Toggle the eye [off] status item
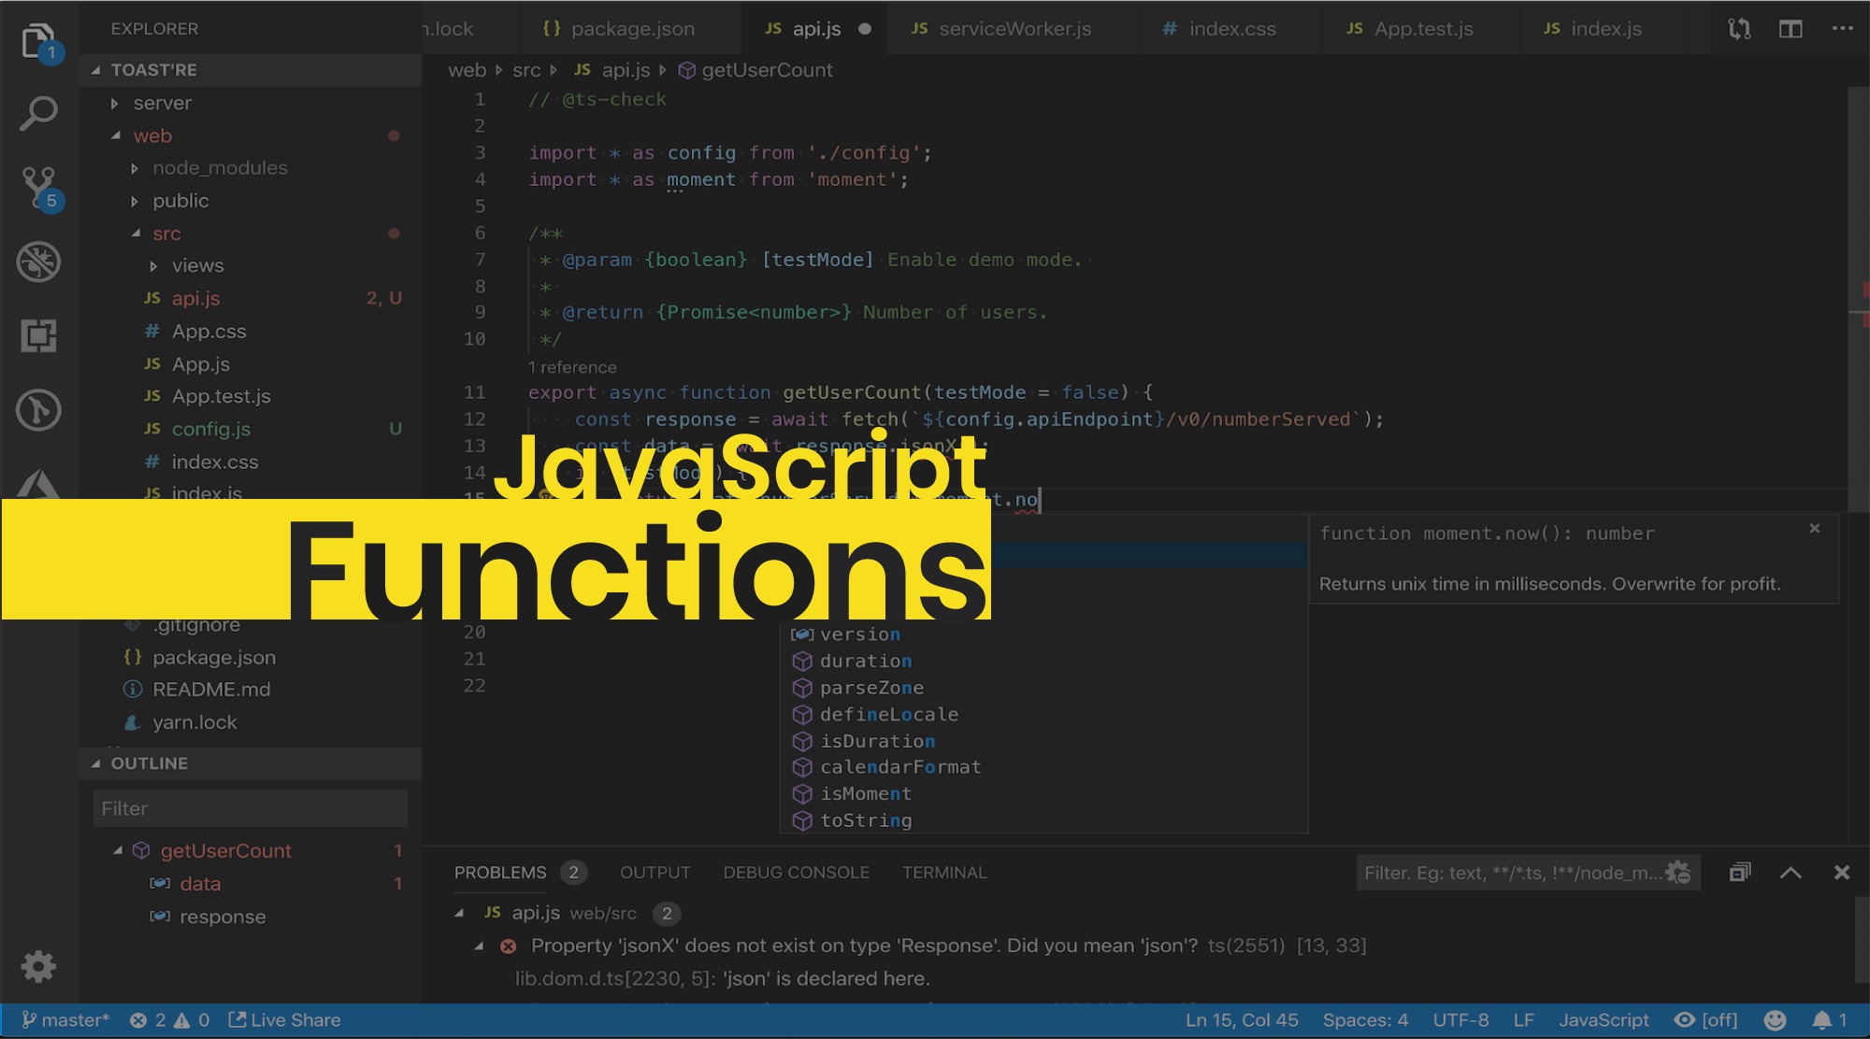 (x=1706, y=1020)
